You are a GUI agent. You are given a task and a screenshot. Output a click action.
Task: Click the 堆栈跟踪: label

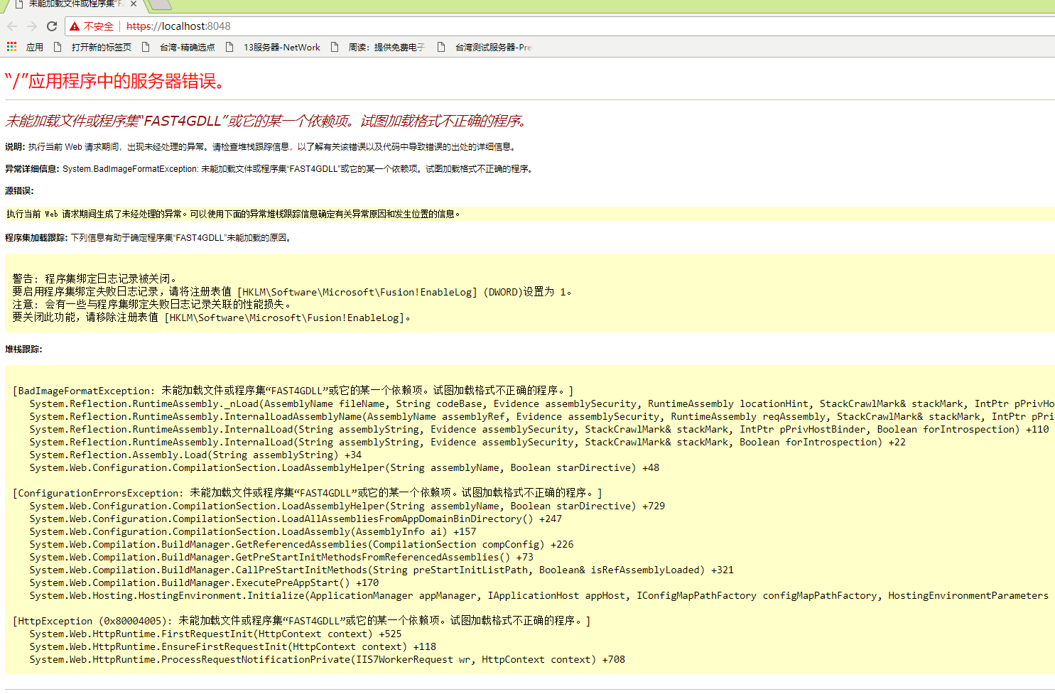23,349
